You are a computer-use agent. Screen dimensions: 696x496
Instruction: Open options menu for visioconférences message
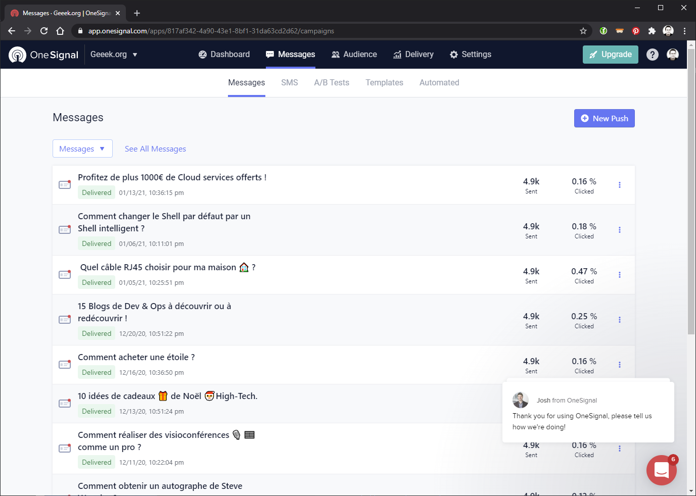coord(620,449)
